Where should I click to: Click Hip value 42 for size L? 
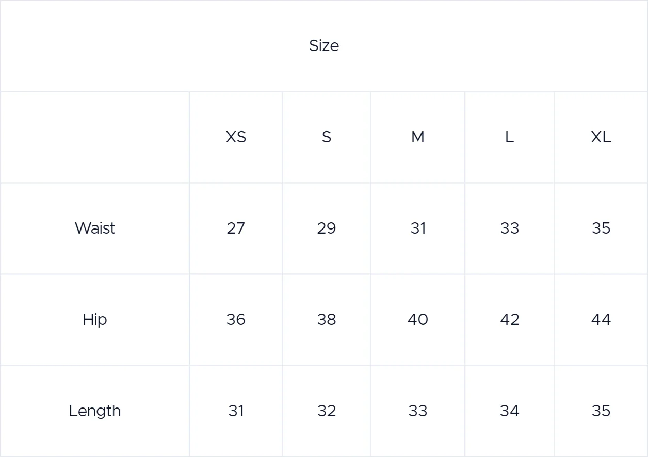[509, 320]
